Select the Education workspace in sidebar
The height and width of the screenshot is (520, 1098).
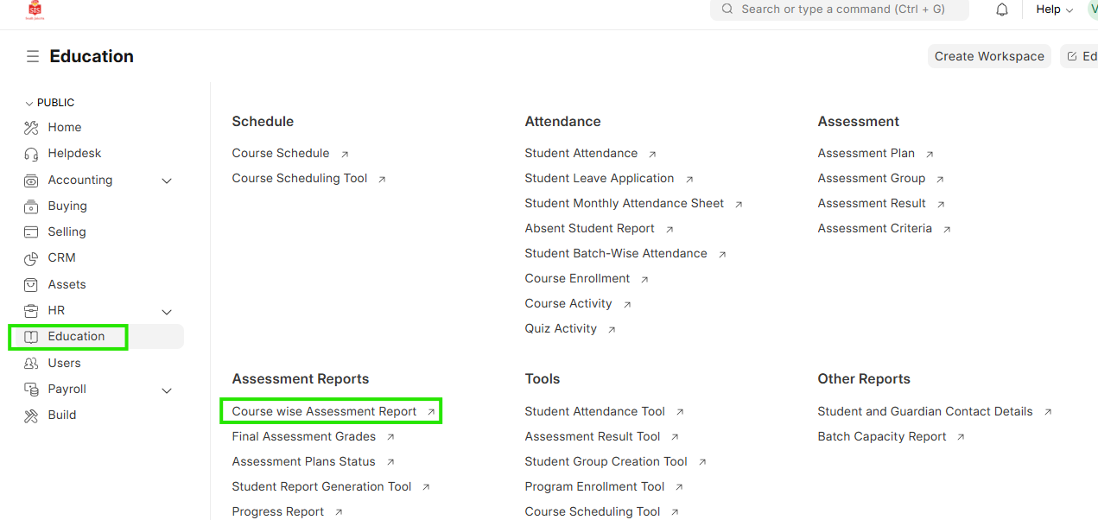coord(76,337)
